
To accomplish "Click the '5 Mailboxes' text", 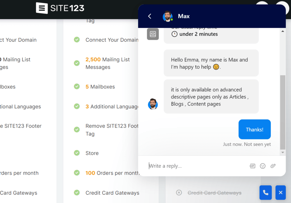I will 100,87.
